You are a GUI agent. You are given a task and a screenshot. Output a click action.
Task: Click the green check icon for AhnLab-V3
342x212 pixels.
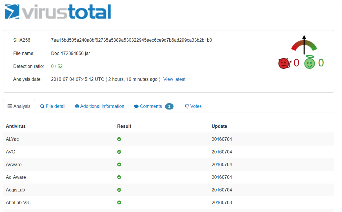click(119, 202)
